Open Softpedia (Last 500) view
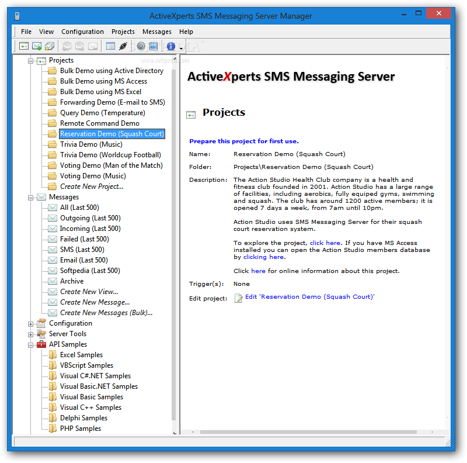The width and height of the screenshot is (467, 463). [90, 271]
